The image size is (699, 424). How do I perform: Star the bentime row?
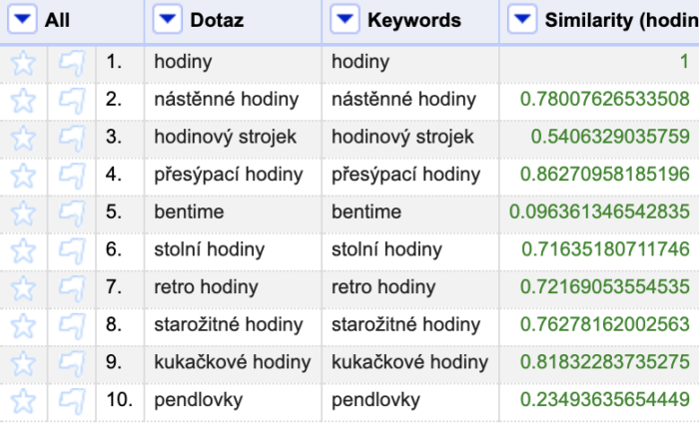pyautogui.click(x=23, y=212)
